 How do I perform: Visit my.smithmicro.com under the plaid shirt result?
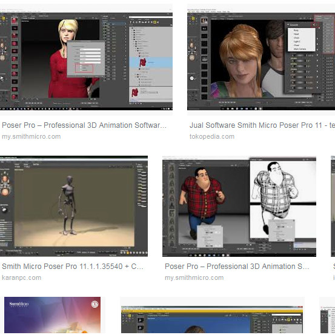(194, 277)
